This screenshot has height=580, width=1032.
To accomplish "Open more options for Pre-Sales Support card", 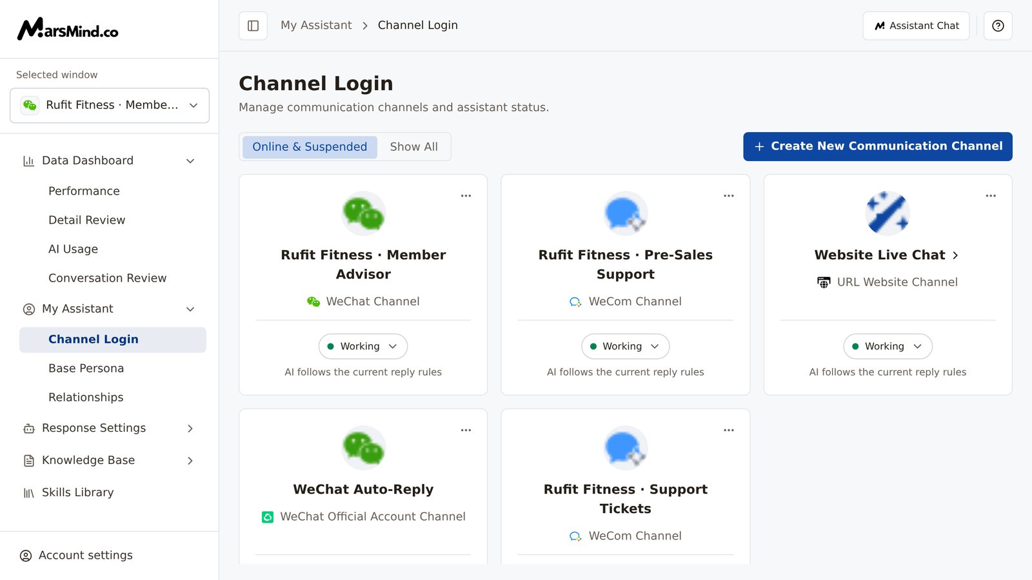I will pos(729,196).
